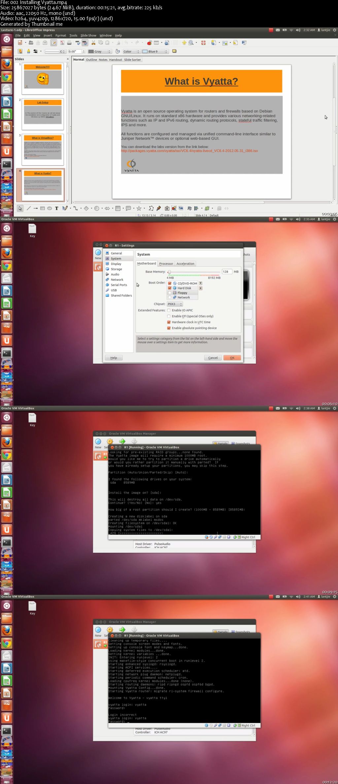
Task: Run Spelling check (ABC) icon in Impress toolbar
Action: click(78, 43)
